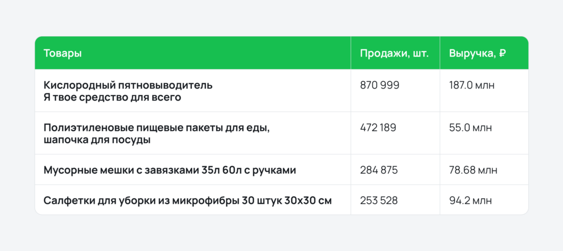The height and width of the screenshot is (251, 563).
Task: Select the sales value 253 528
Action: pyautogui.click(x=379, y=200)
